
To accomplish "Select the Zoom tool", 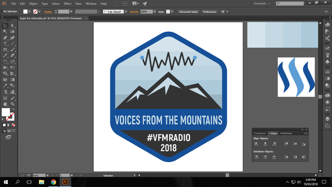I will click(x=12, y=104).
